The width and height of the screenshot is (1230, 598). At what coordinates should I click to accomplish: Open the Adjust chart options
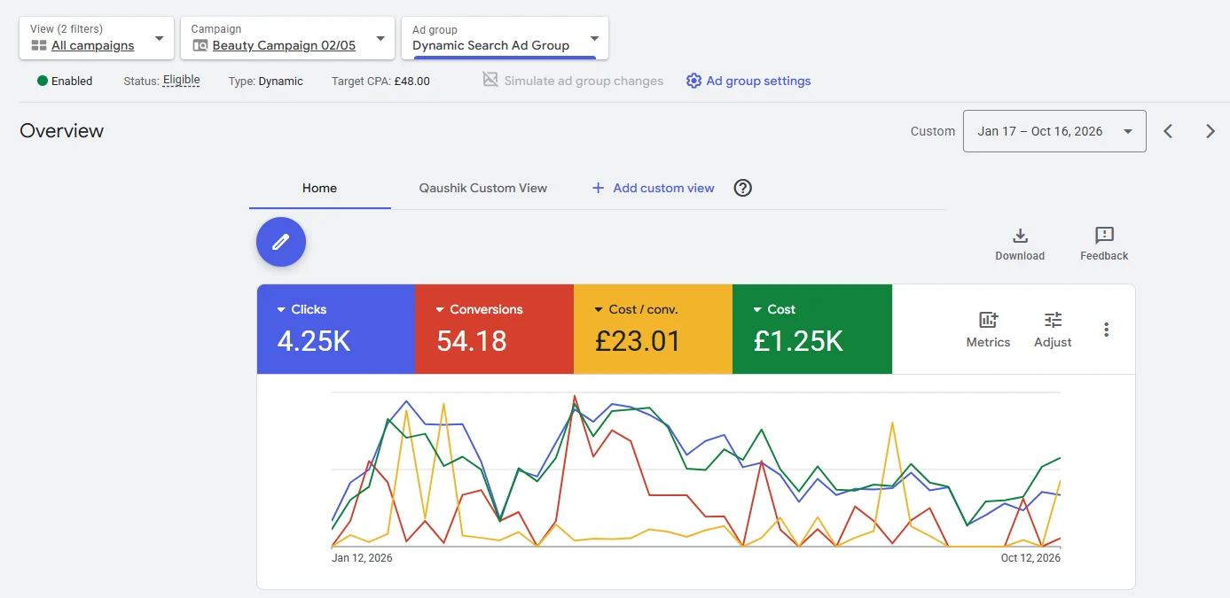[x=1053, y=330]
